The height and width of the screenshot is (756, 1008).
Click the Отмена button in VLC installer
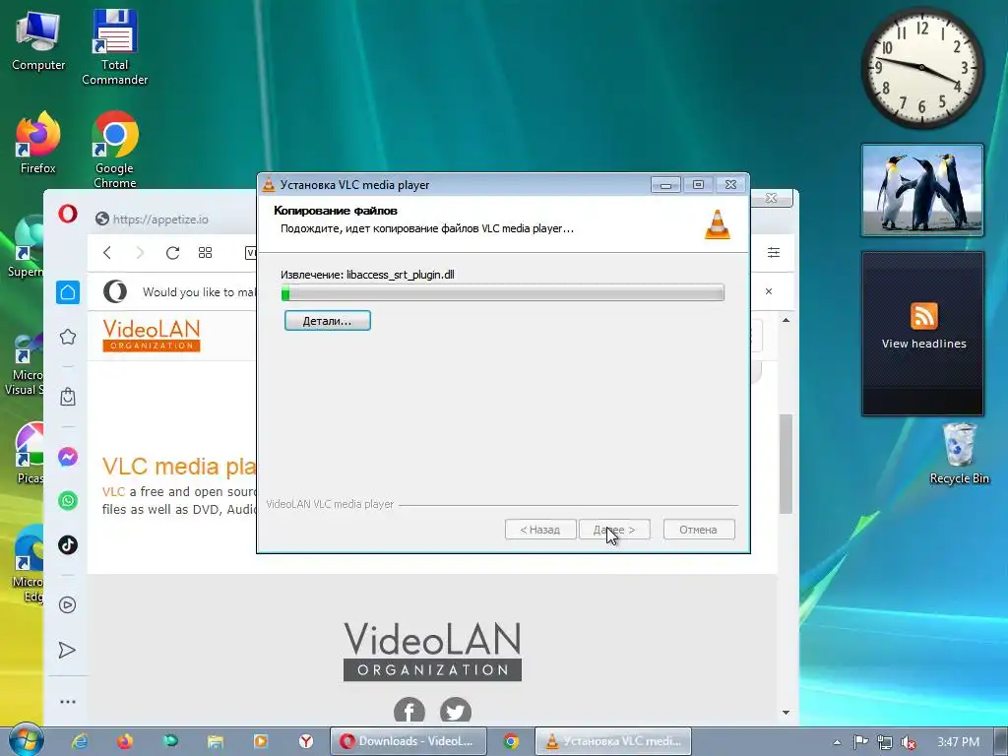(x=698, y=530)
